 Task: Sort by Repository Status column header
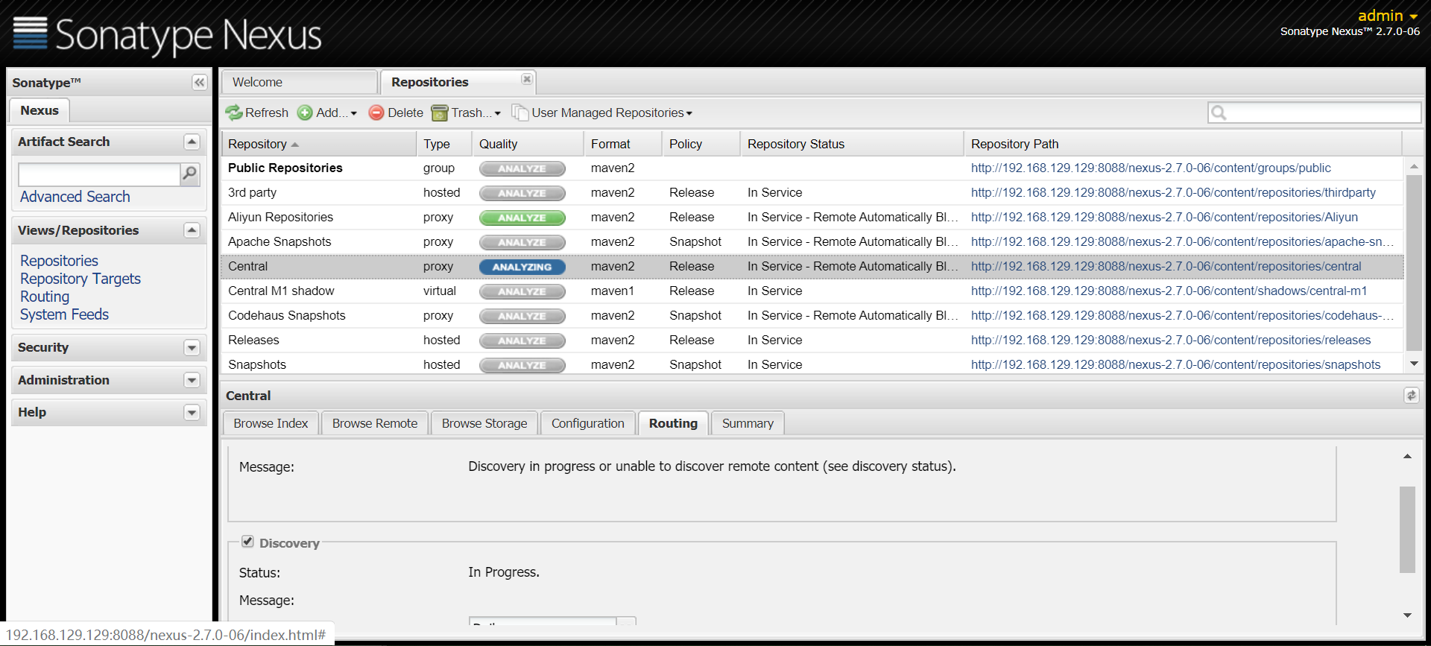(x=852, y=144)
